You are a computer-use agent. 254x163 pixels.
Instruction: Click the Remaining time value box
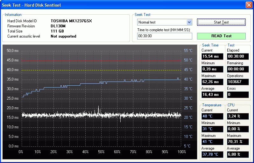coord(238,69)
